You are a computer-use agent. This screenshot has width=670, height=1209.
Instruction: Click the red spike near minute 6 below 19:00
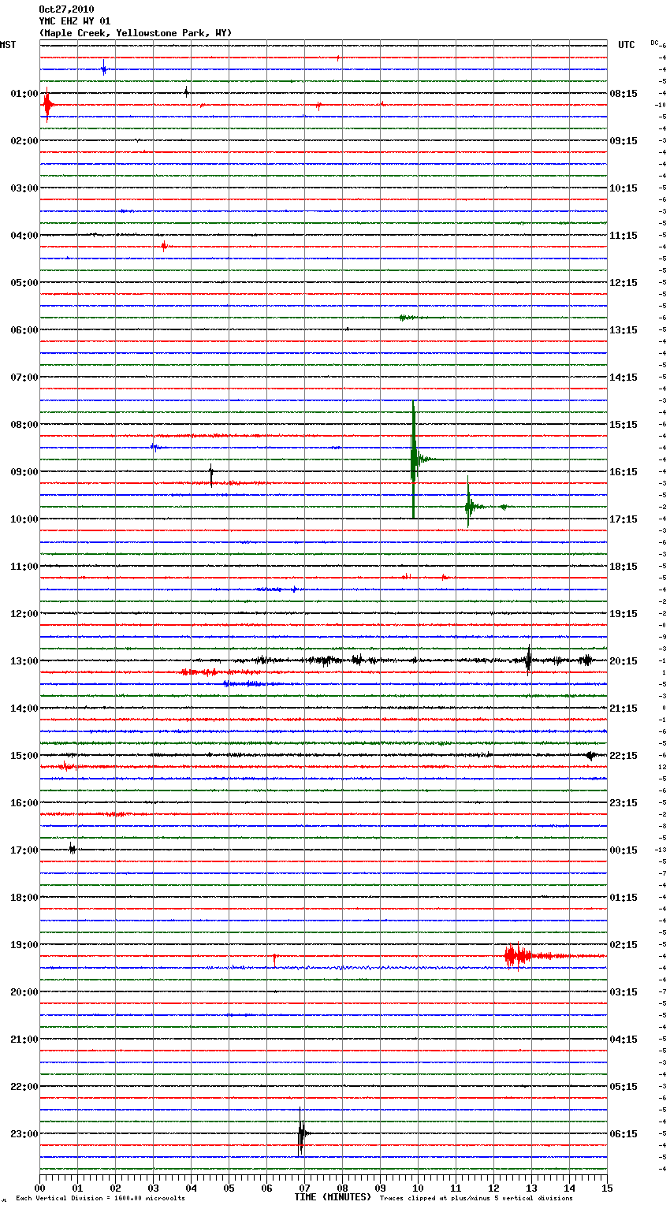[274, 960]
